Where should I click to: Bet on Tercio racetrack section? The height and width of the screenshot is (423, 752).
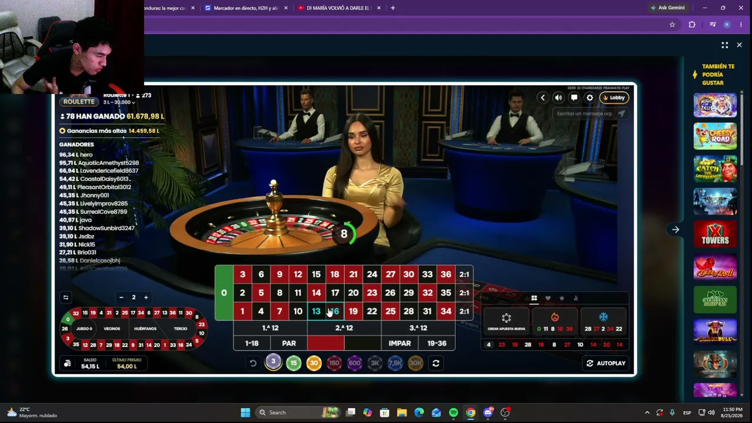180,329
